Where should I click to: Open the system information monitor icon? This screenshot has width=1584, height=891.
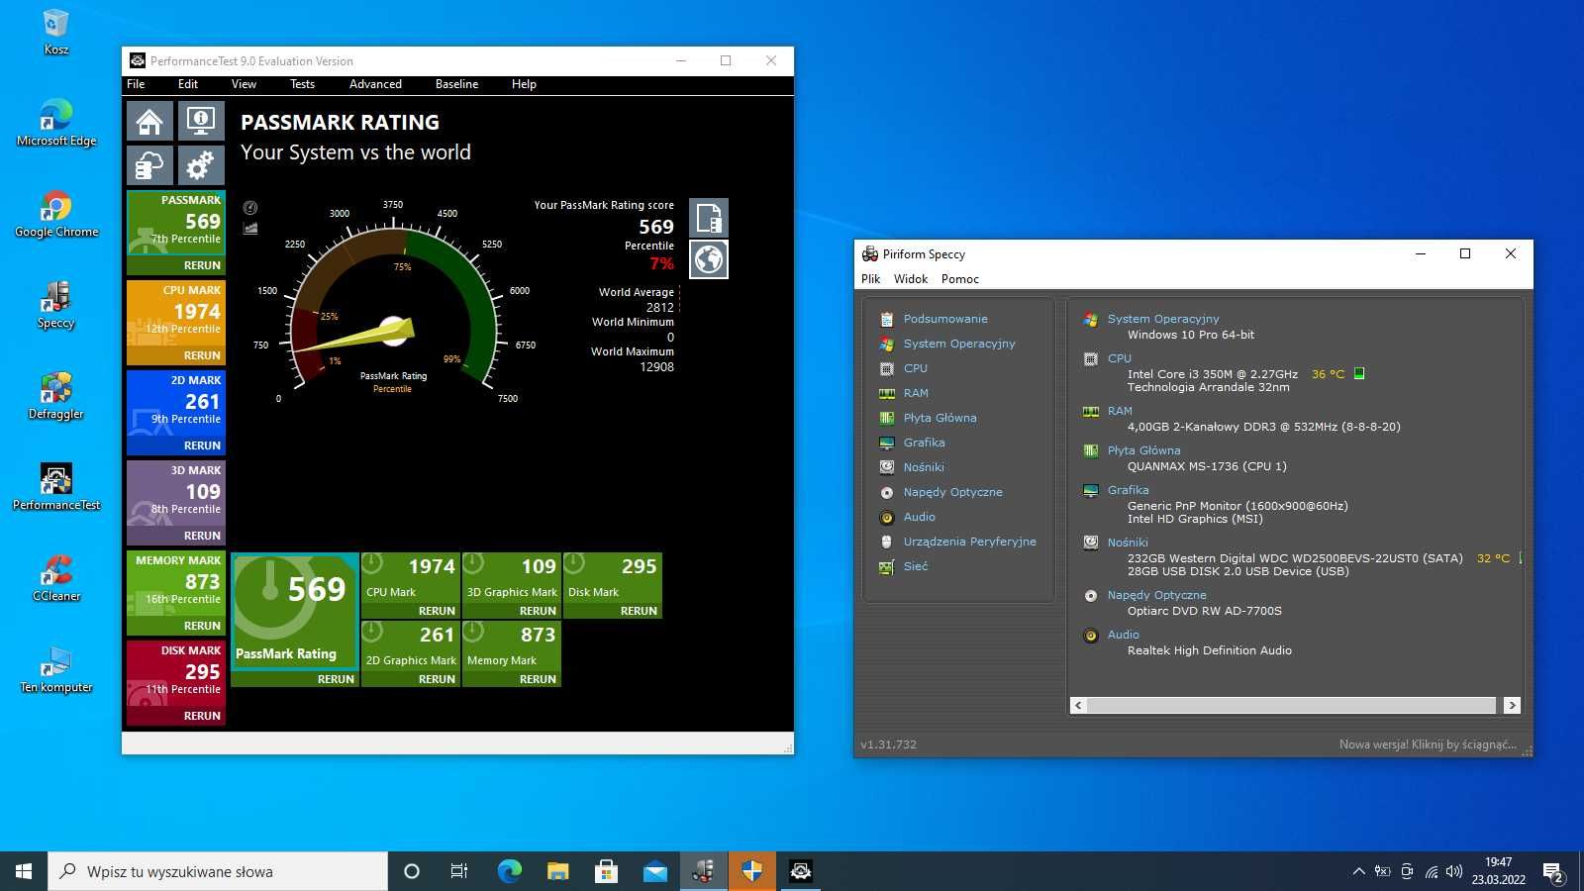coord(201,122)
